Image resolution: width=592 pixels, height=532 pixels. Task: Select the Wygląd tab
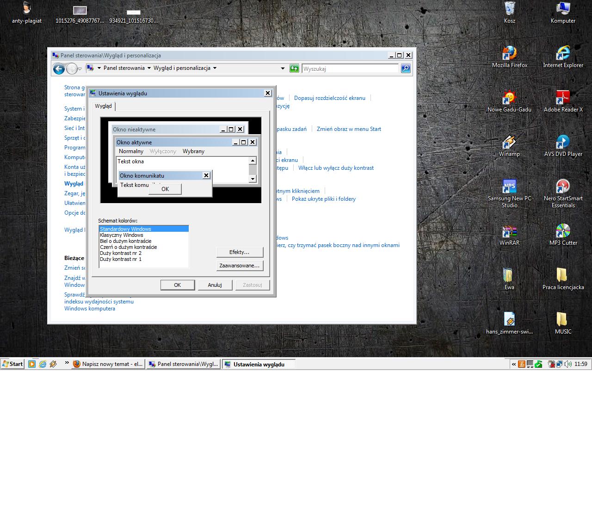coord(103,106)
